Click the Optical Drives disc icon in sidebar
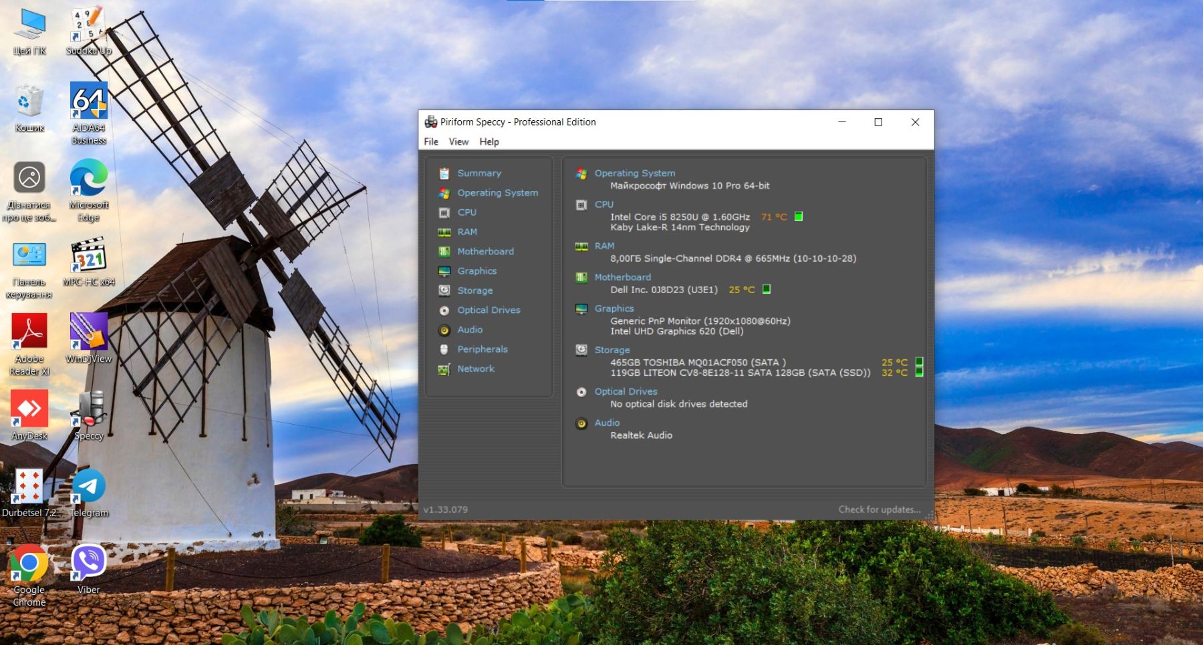Screen dimensions: 1203x645 [x=444, y=310]
